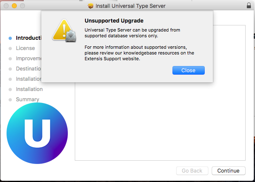Image resolution: width=255 pixels, height=182 pixels.
Task: Jump to the Summary step
Action: click(27, 99)
